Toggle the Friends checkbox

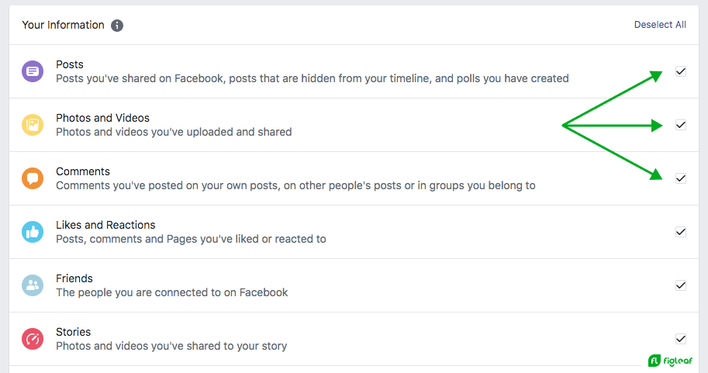[x=680, y=285]
